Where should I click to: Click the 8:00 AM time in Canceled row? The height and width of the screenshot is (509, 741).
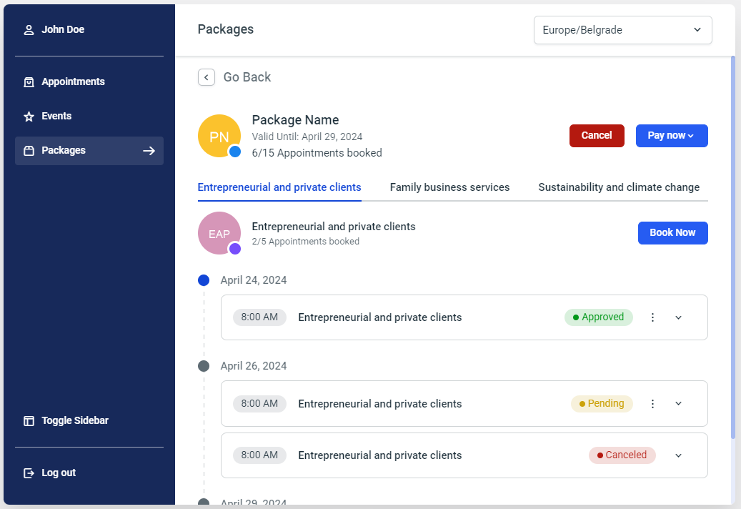[x=259, y=455]
